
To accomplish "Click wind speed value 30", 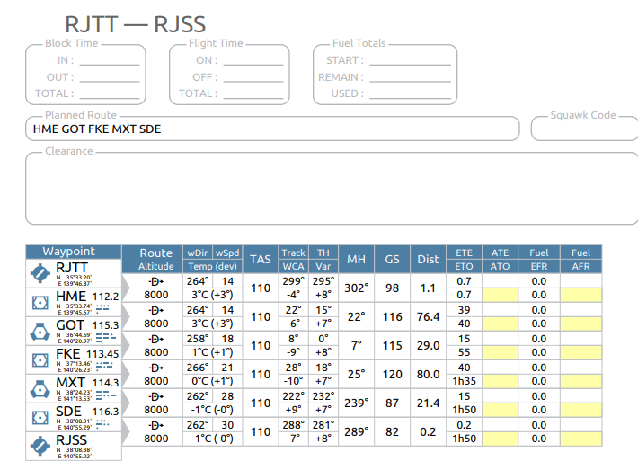I will [x=227, y=425].
